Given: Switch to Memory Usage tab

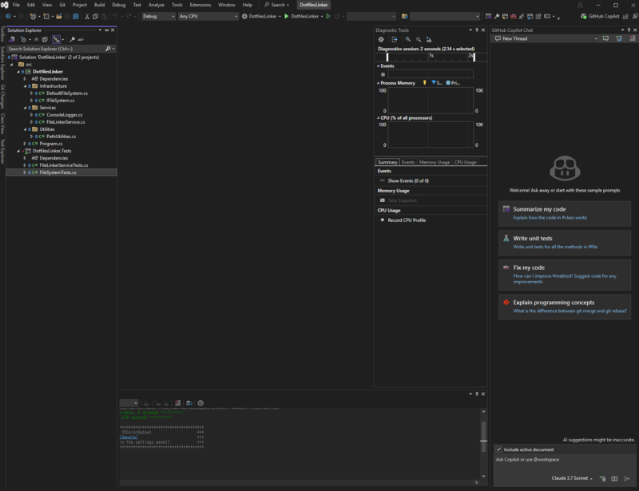Looking at the screenshot, I should [x=434, y=162].
